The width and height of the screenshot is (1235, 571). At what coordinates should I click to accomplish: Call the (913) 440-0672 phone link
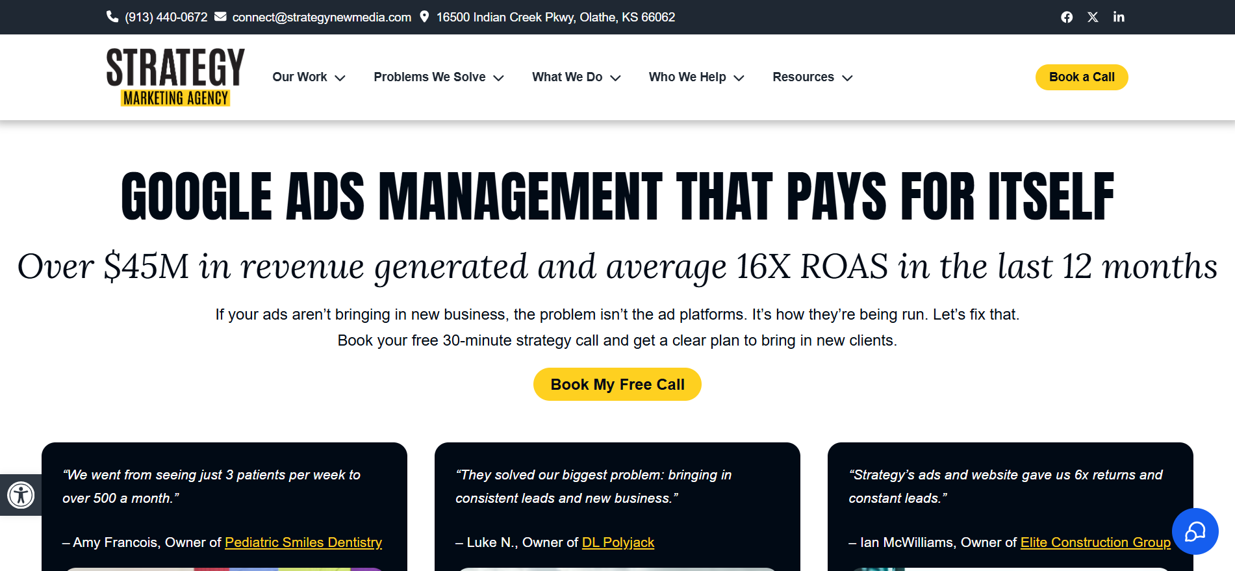click(x=166, y=17)
